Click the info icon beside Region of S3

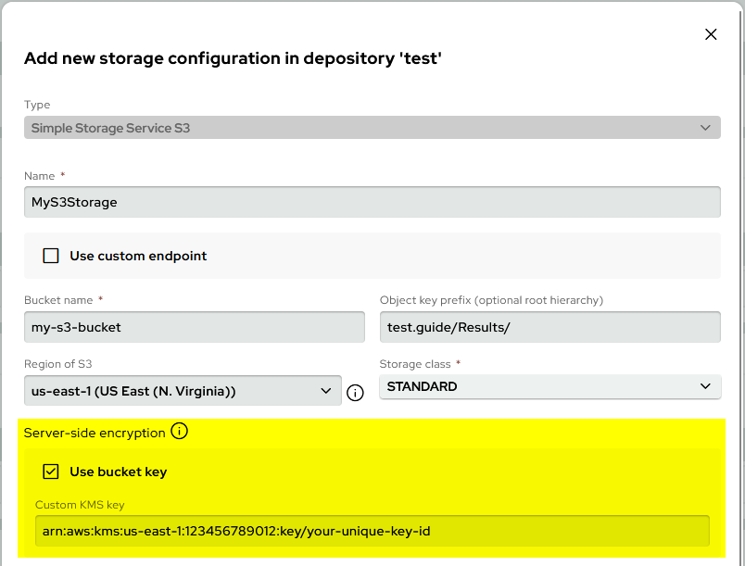pyautogui.click(x=355, y=392)
